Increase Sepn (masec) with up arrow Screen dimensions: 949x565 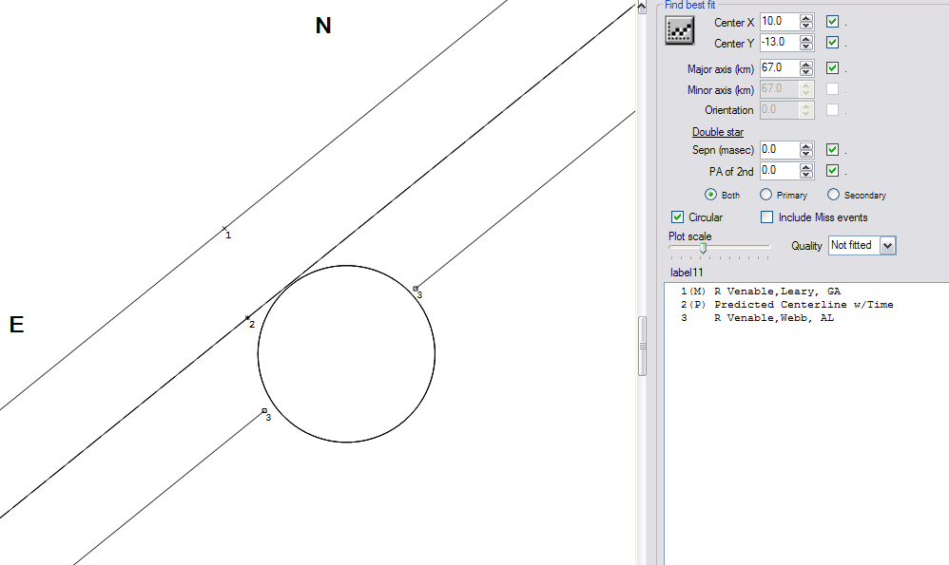805,146
